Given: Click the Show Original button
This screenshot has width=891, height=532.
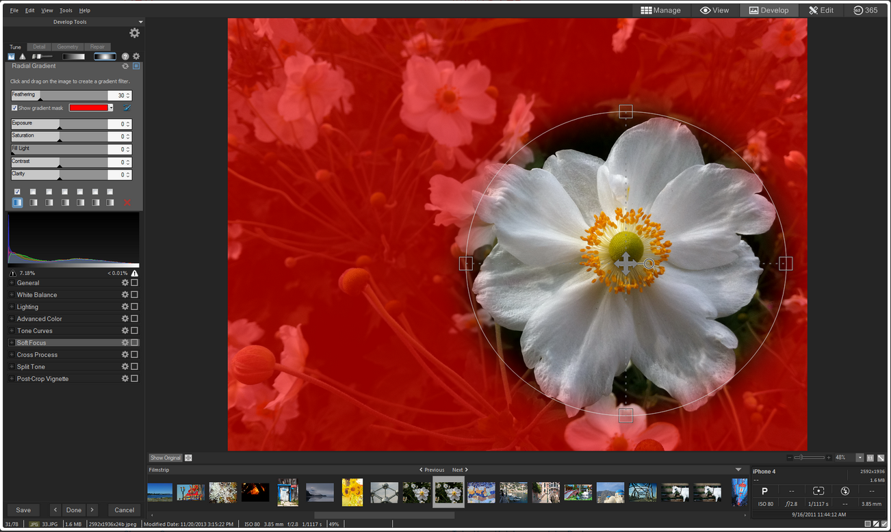Looking at the screenshot, I should pyautogui.click(x=166, y=458).
